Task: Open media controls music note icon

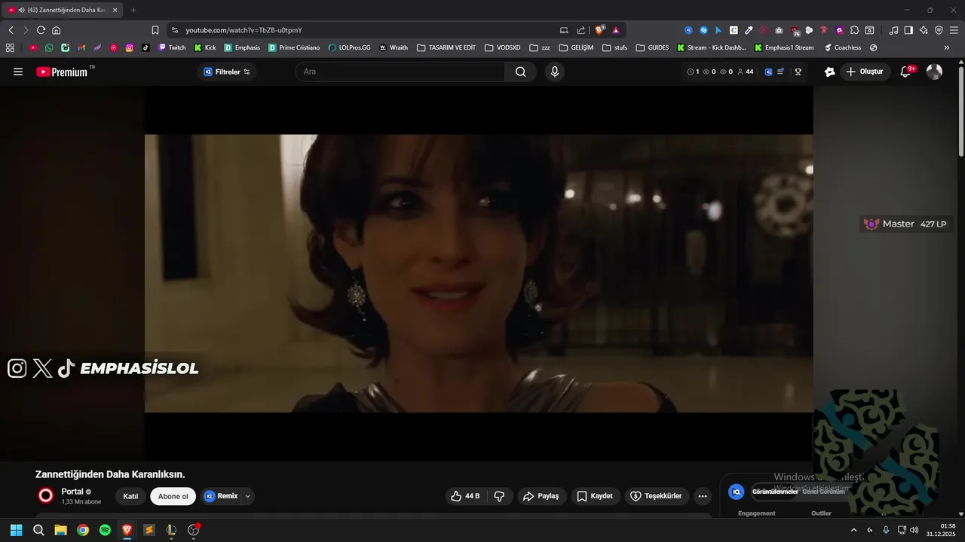Action: tap(893, 30)
